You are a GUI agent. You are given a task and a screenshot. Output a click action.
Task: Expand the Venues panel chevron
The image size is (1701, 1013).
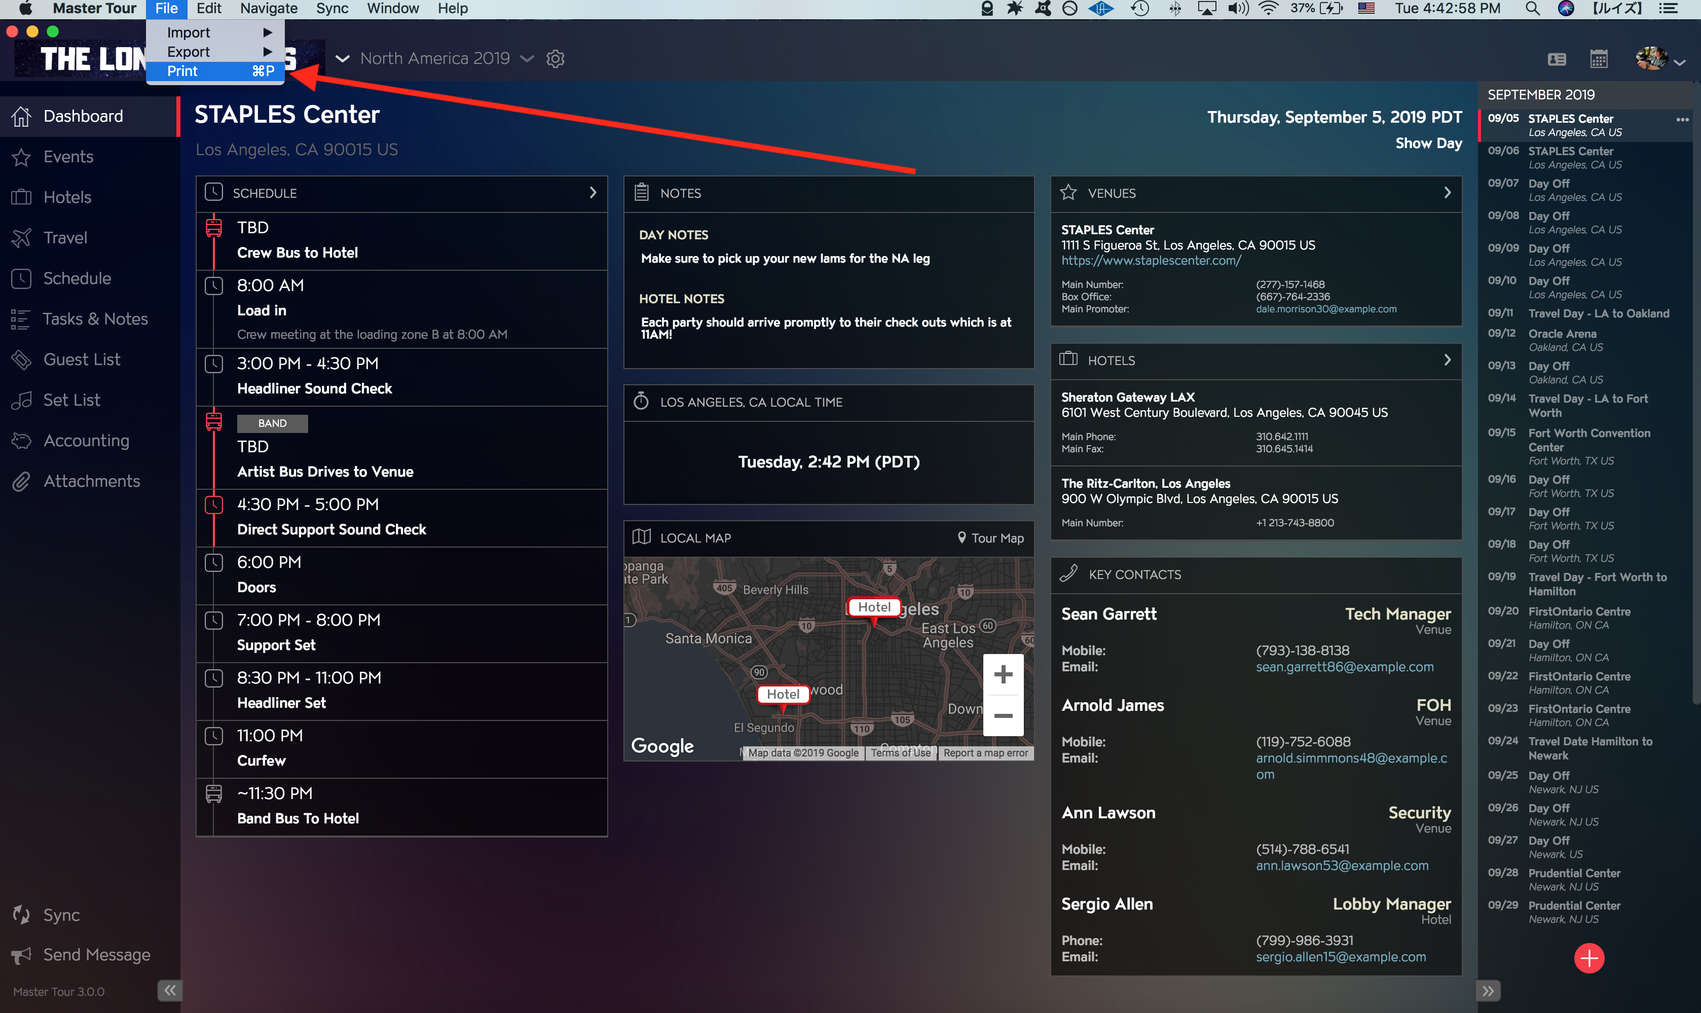point(1447,193)
